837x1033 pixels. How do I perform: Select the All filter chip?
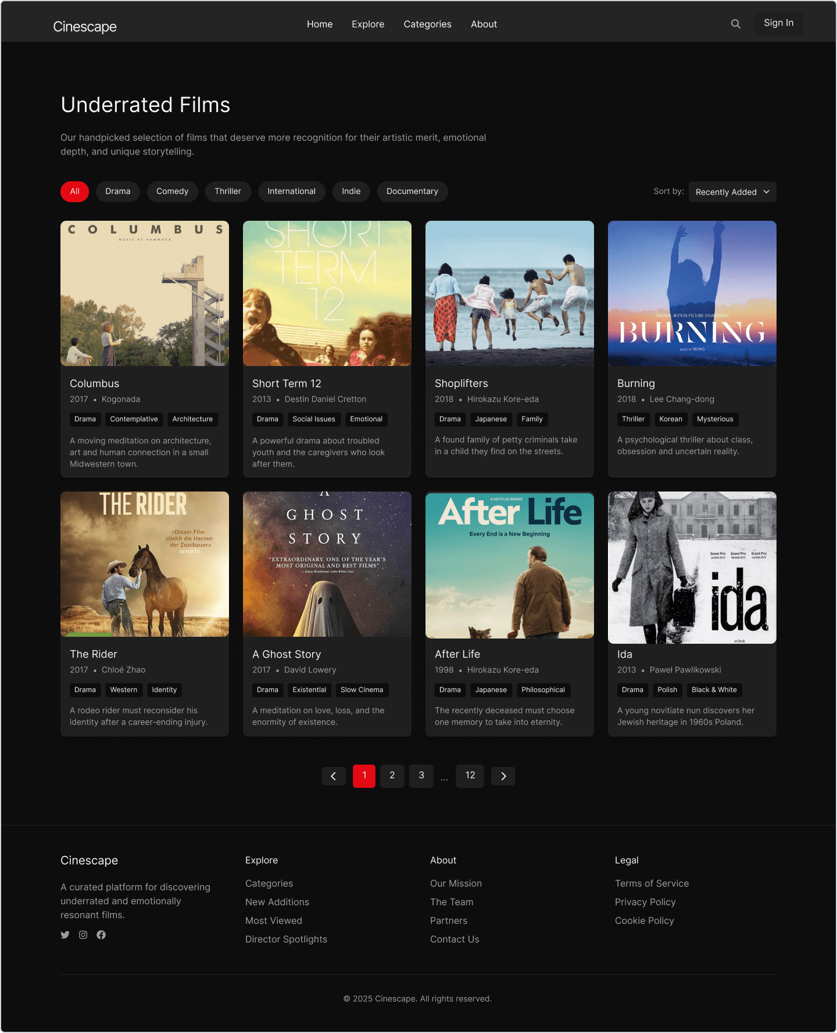74,192
